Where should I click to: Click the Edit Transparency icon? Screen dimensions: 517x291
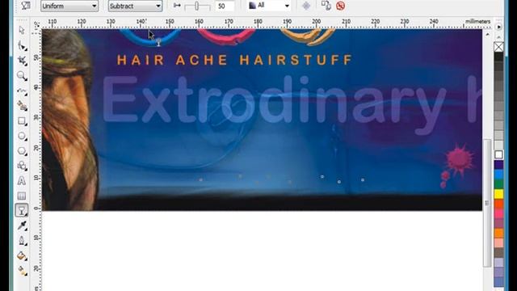point(26,6)
